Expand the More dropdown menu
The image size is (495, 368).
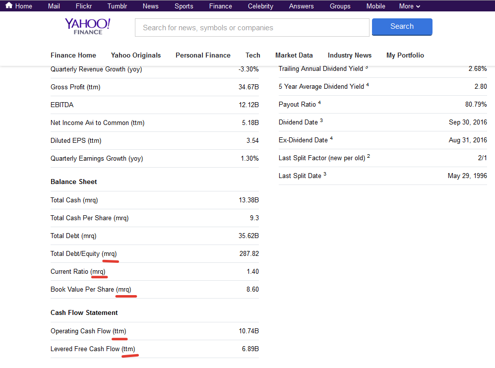pos(409,6)
